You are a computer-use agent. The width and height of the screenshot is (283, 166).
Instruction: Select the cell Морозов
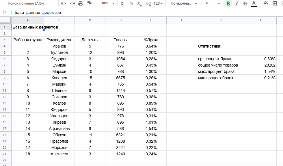[x=59, y=148]
